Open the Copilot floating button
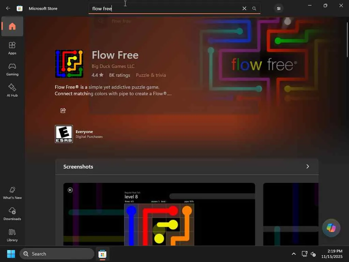 coord(331,228)
